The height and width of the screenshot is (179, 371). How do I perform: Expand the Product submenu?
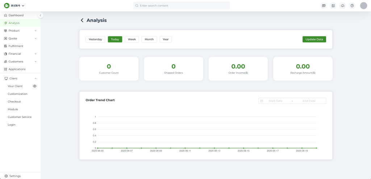pos(36,31)
